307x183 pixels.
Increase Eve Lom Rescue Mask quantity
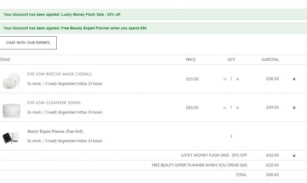[237, 79]
